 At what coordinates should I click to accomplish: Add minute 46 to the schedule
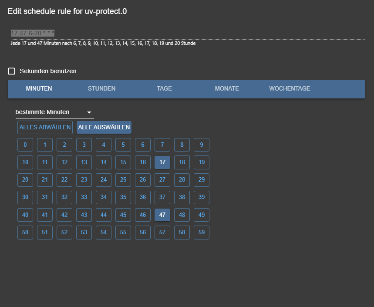pyautogui.click(x=143, y=215)
